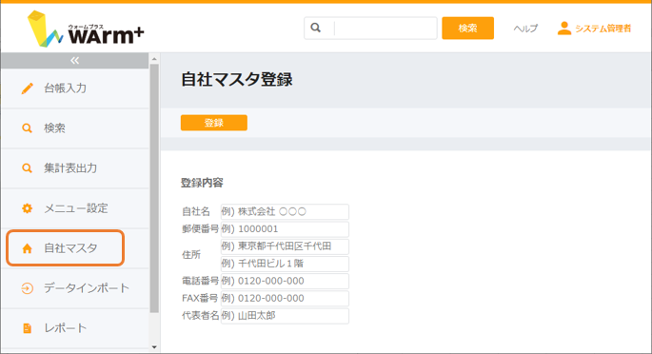Click the pencil icon for 台帳入力
652x354 pixels.
[27, 88]
